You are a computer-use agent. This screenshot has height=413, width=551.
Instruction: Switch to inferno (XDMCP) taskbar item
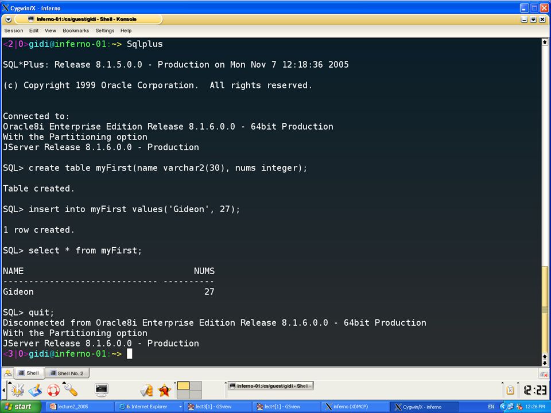(x=355, y=407)
